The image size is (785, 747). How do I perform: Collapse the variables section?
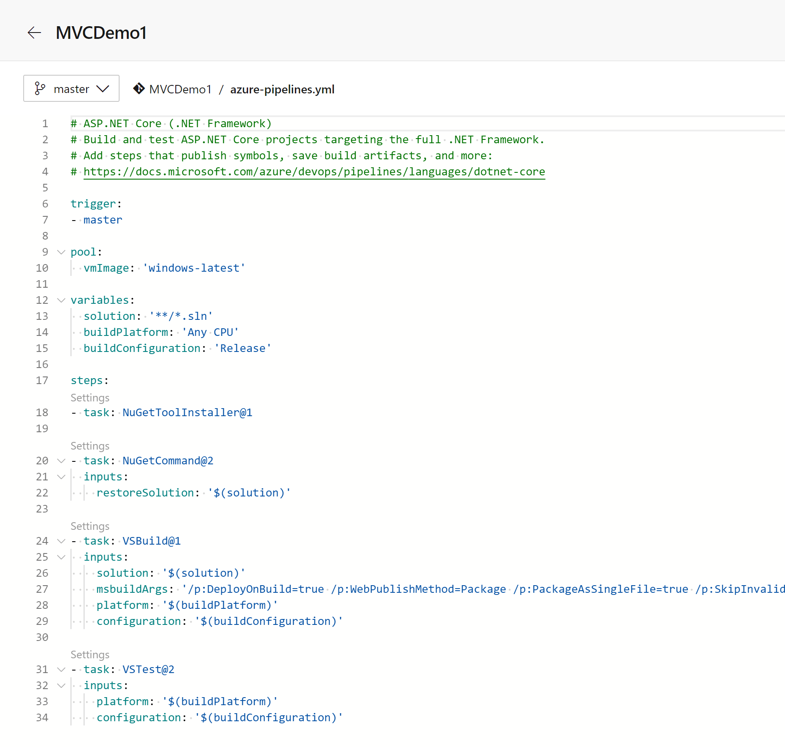[61, 300]
